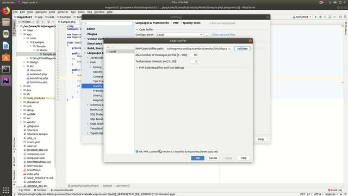
Task: Select Sample.php in the Project tree
Action: (47, 54)
